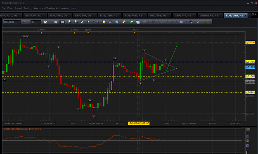
Task: Open the H1 timeframe dropdown
Action: click(x=39, y=22)
